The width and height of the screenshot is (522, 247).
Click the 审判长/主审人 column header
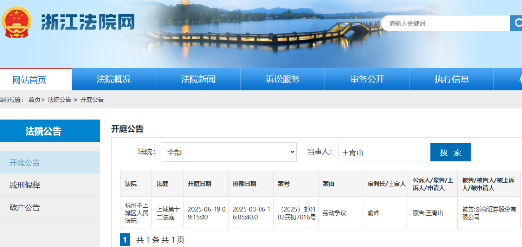pos(387,184)
